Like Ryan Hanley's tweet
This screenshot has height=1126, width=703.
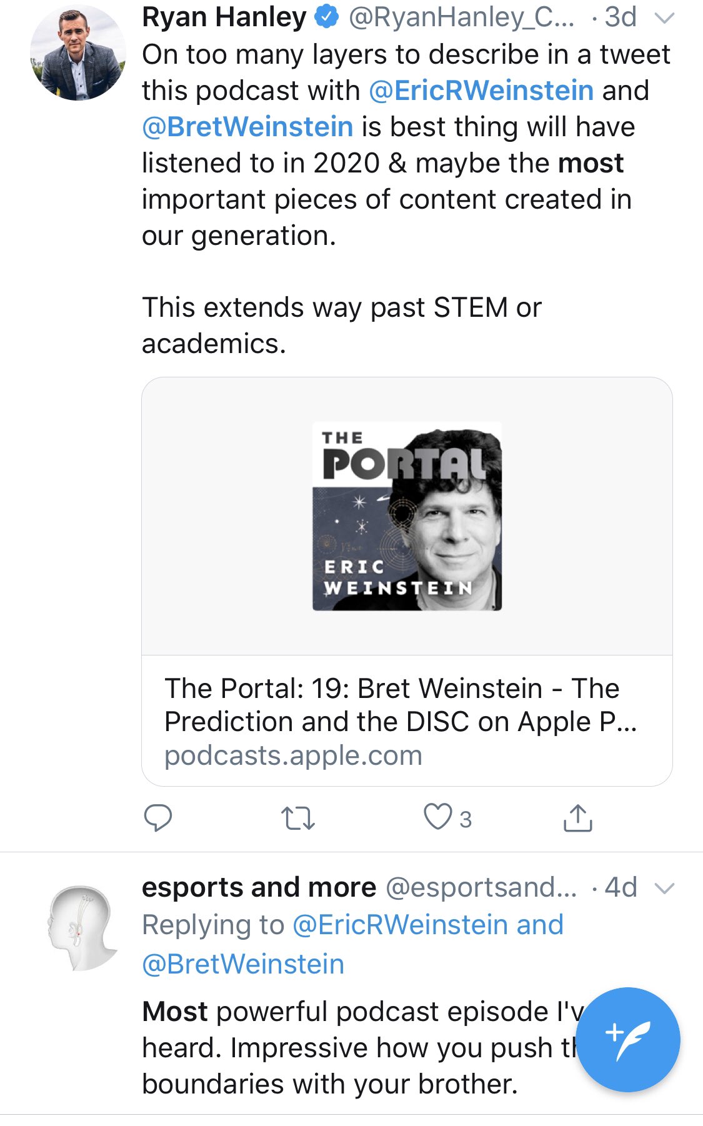[438, 817]
